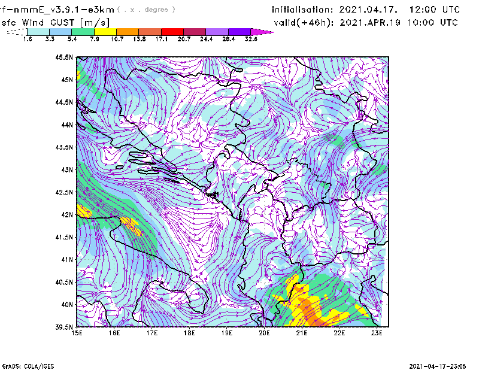This screenshot has width=479, height=370.
Task: Click the "sfc Wind GUST [m/s]" title
Action: (x=55, y=23)
